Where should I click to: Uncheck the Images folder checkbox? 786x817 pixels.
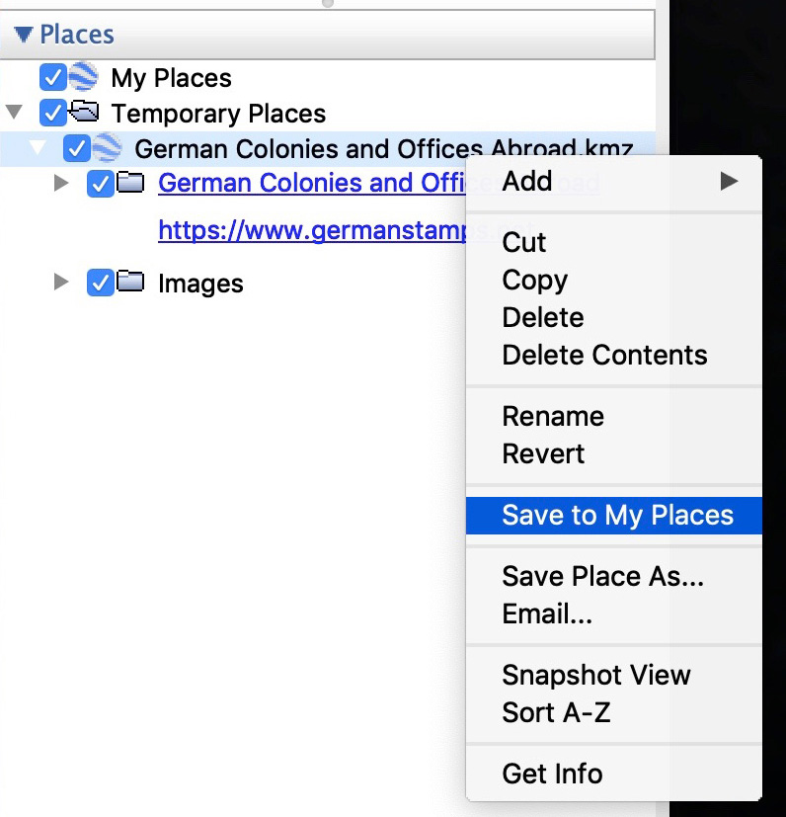click(x=100, y=284)
